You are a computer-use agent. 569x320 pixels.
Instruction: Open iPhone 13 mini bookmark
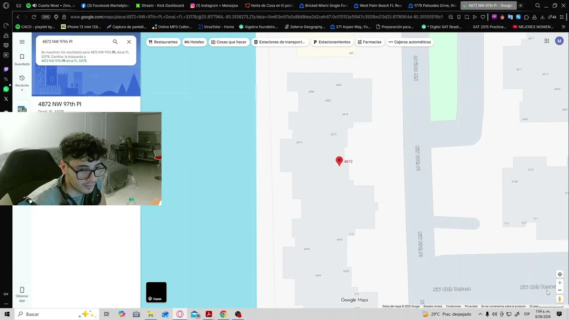pyautogui.click(x=81, y=27)
